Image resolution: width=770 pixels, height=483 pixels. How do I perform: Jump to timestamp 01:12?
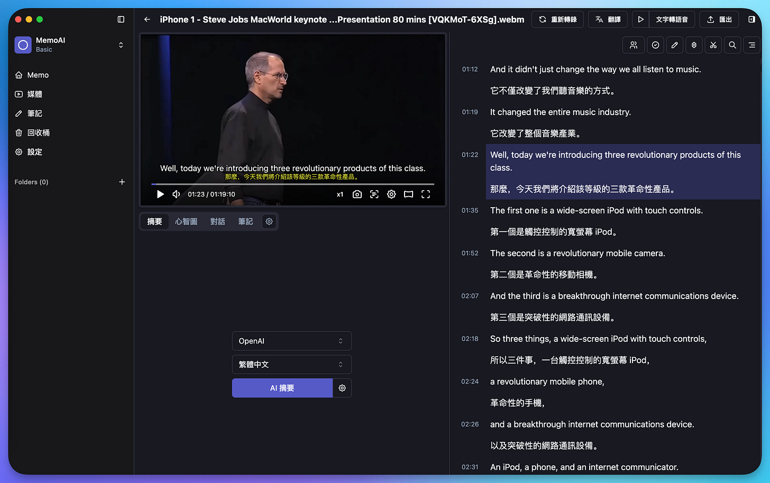470,69
